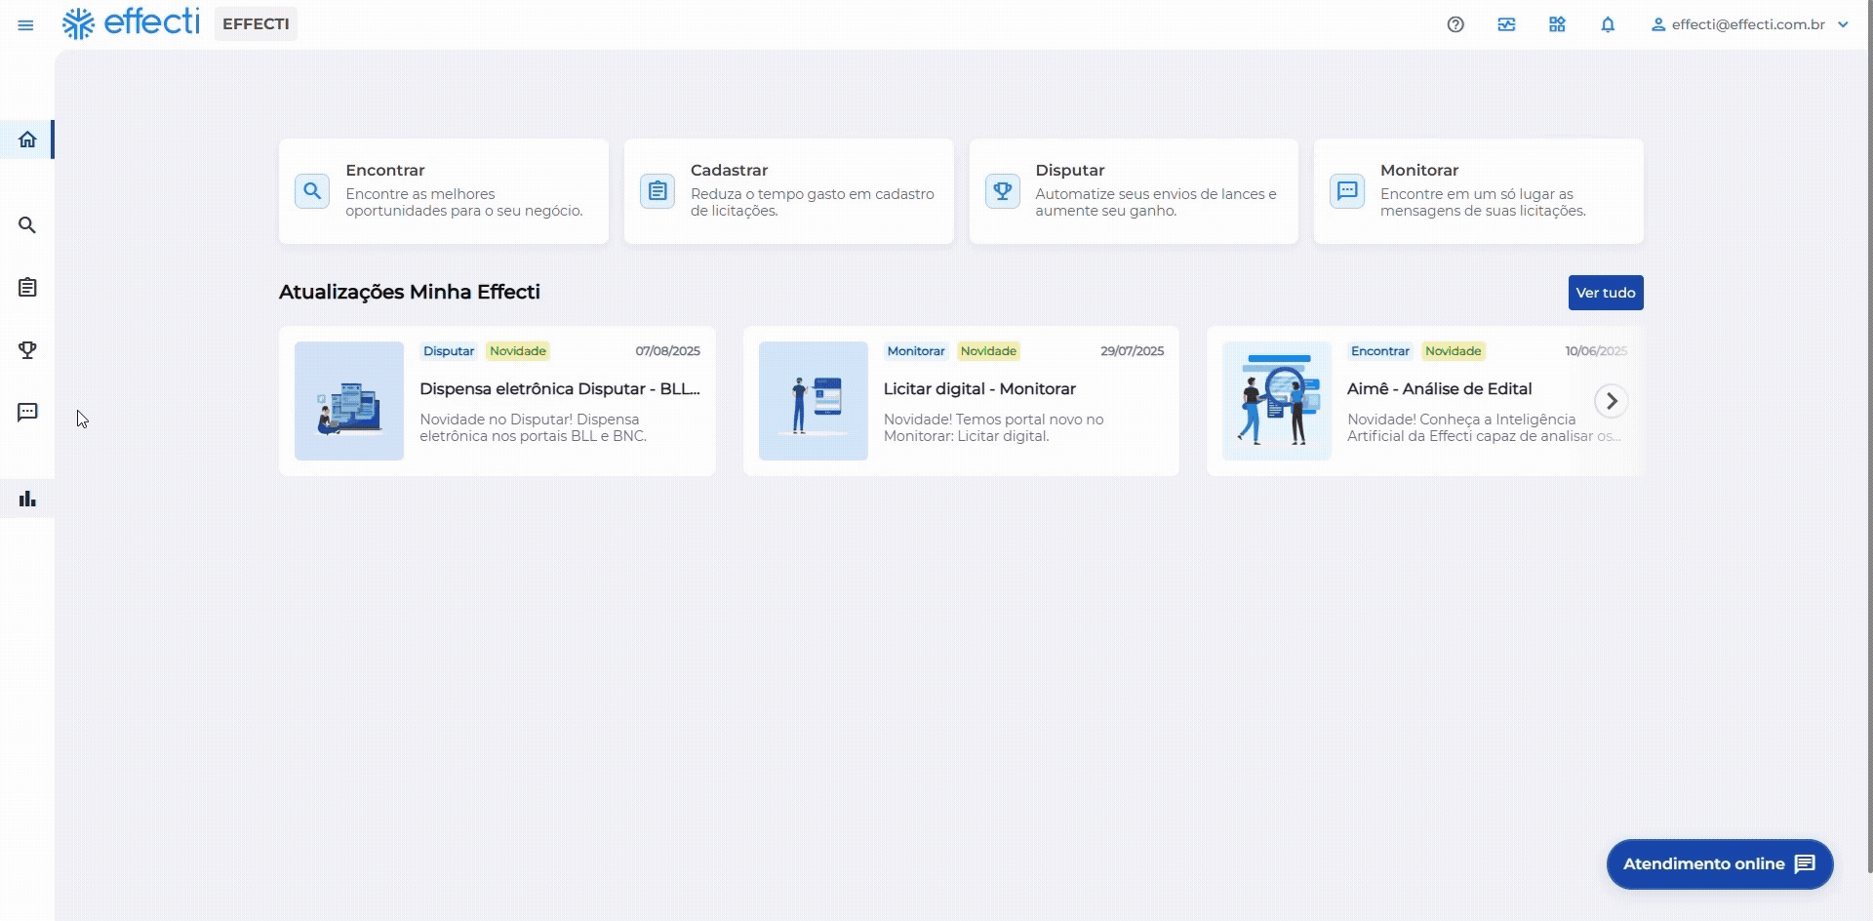Open the search (Encontrar) sidebar icon

(x=27, y=225)
